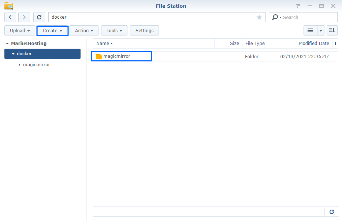Viewport: 342px width, 221px height.
Task: Open the Tools menu
Action: click(x=114, y=30)
